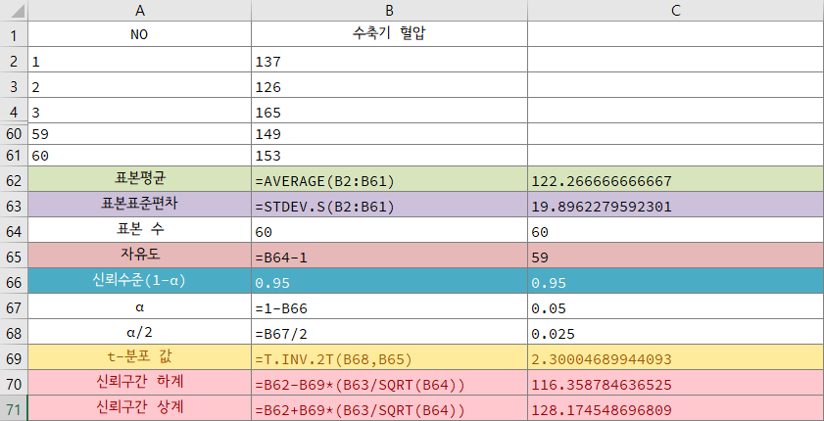
Task: Select cell containing value 153
Action: coord(389,156)
